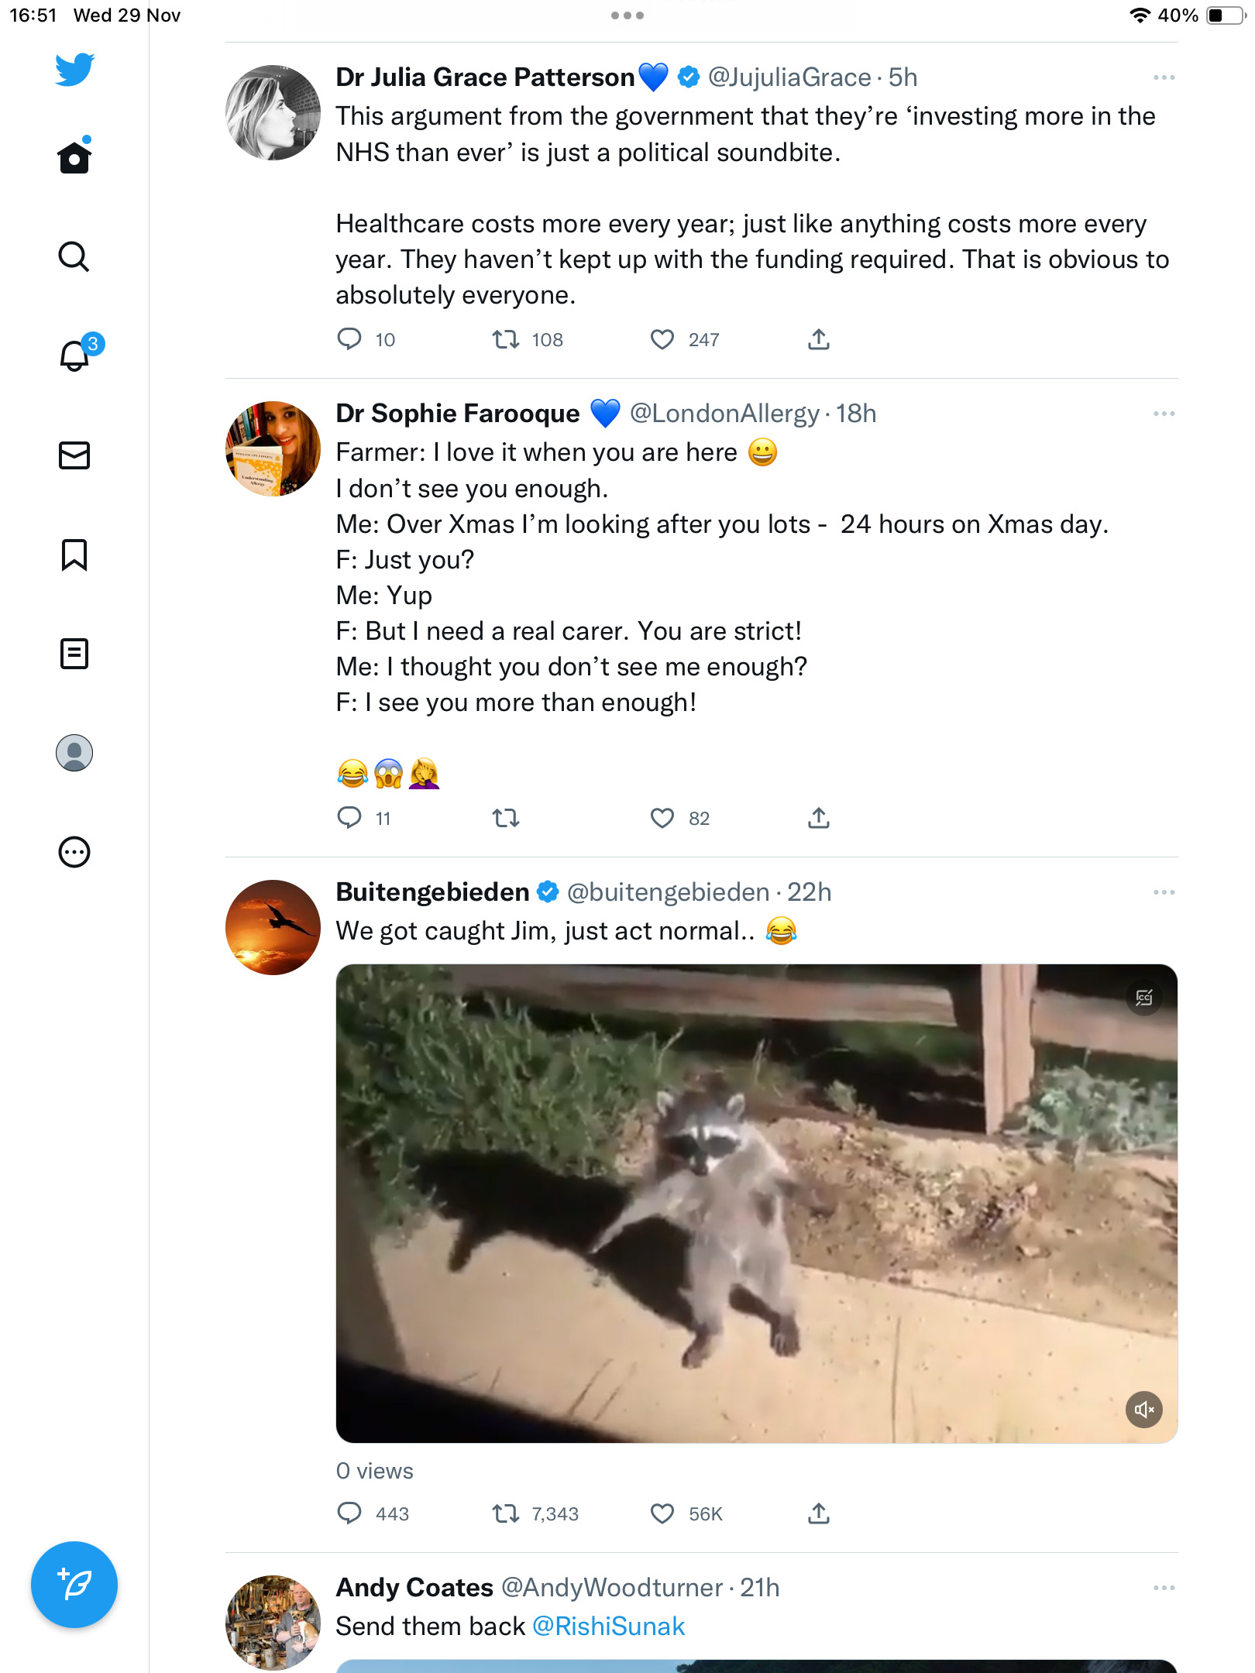Open Andy Coates profile picture
This screenshot has height=1673, width=1255.
(273, 1623)
